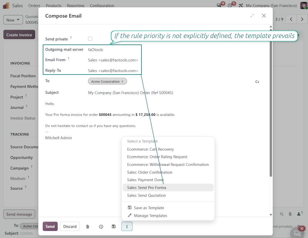Click help mark next to Send private
This screenshot has width=308, height=238.
tap(71, 38)
